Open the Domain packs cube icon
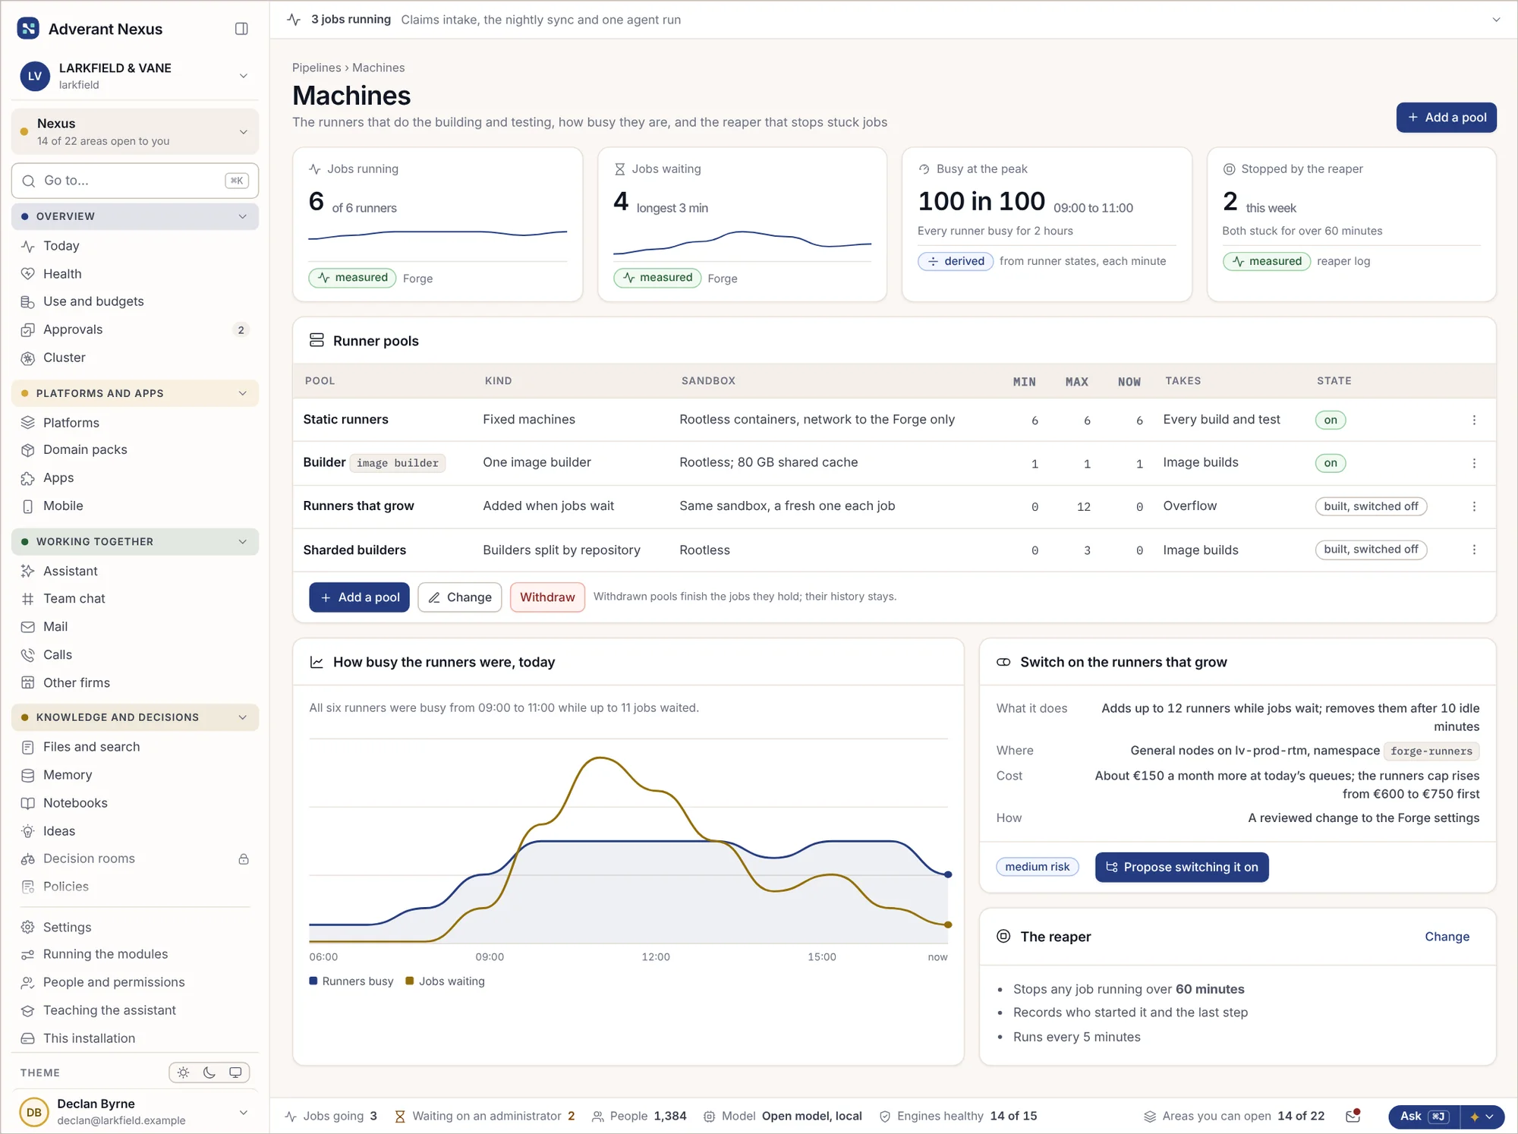Image resolution: width=1518 pixels, height=1134 pixels. 28,450
